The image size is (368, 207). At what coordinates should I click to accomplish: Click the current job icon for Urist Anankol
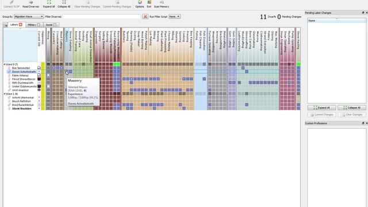pos(39,90)
